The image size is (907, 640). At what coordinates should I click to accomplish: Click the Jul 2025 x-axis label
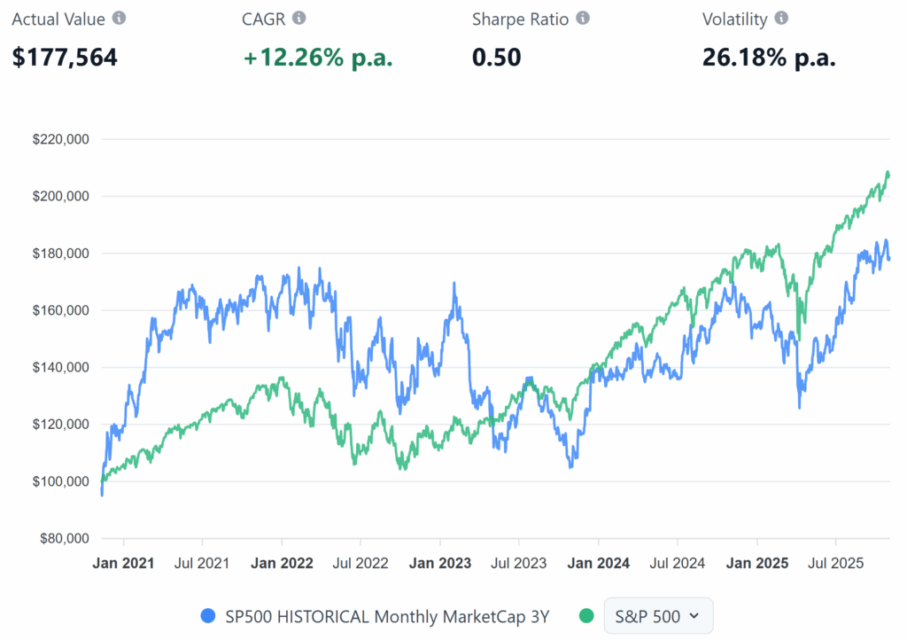pos(835,563)
